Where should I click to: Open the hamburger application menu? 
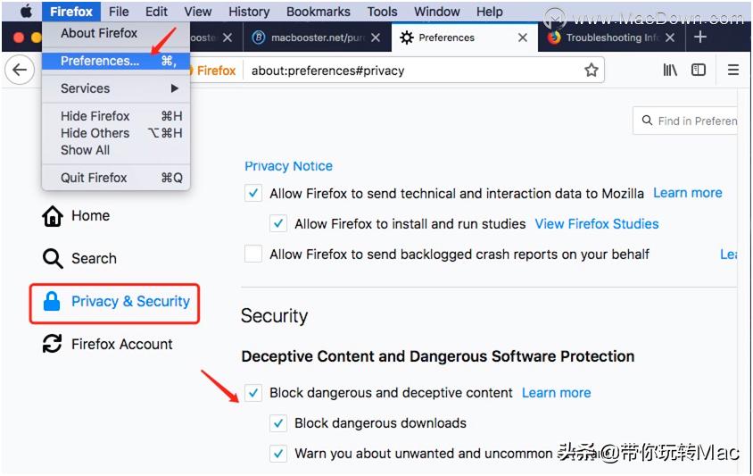pyautogui.click(x=733, y=71)
